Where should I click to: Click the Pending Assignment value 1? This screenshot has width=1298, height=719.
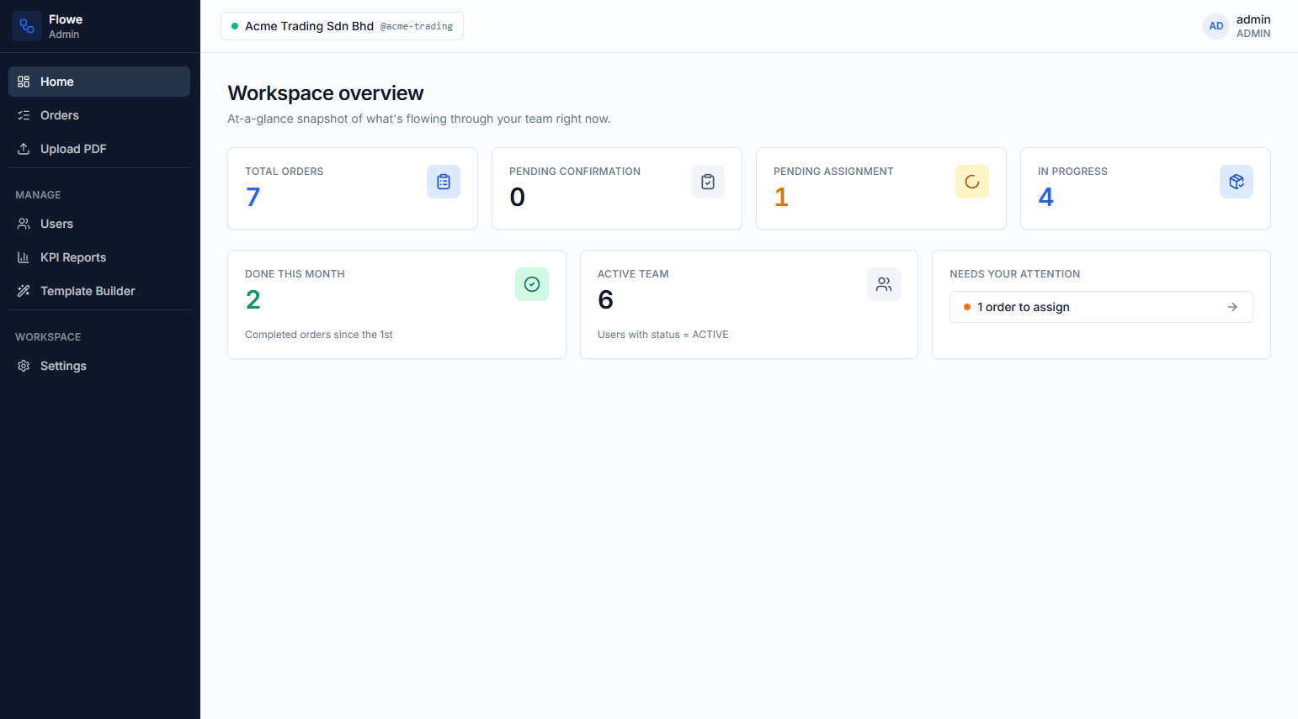click(x=781, y=197)
